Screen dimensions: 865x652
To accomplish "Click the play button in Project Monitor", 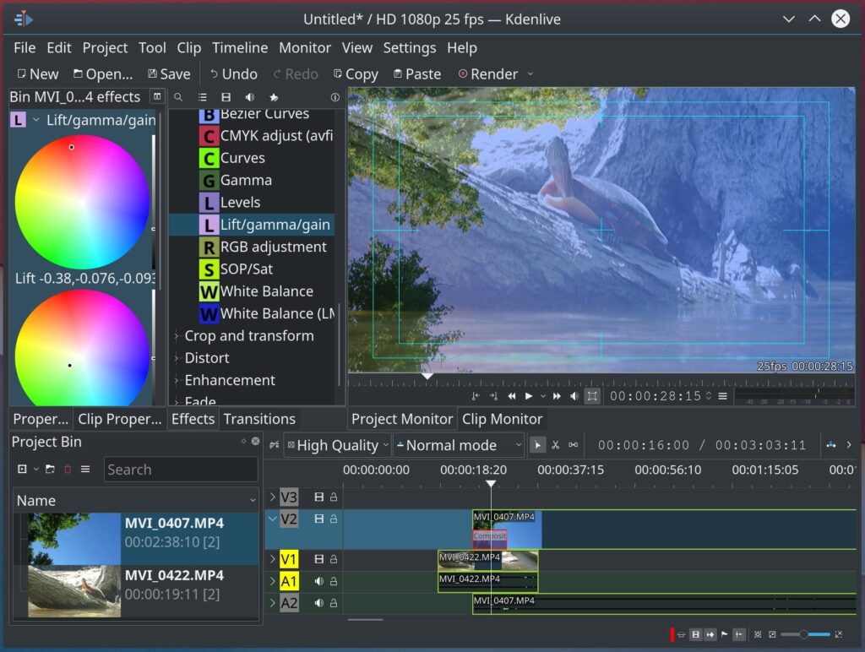I will coord(529,396).
